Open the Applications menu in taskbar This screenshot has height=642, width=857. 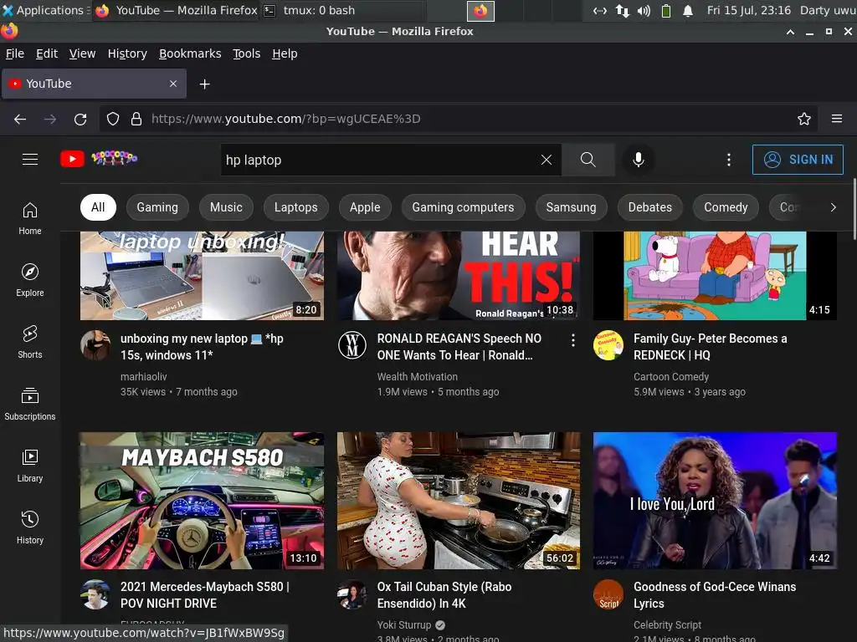(x=45, y=10)
